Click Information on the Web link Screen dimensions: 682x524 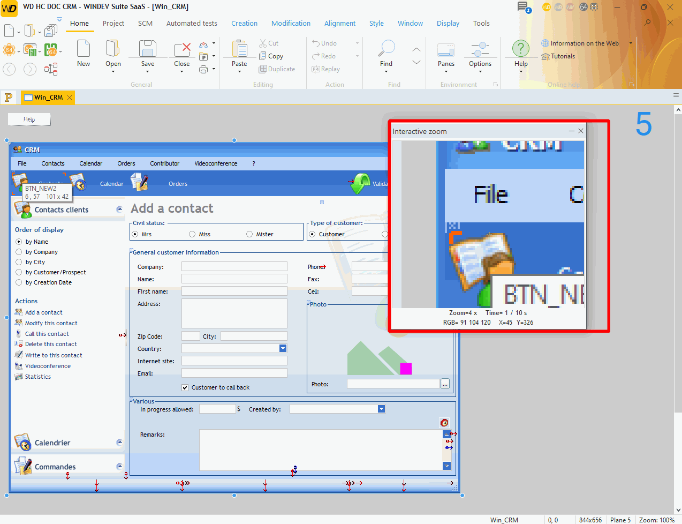tap(585, 43)
